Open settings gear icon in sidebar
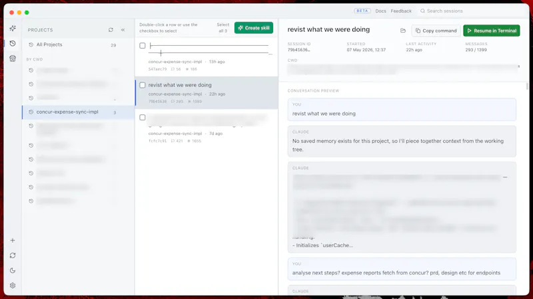Image resolution: width=533 pixels, height=299 pixels. (x=13, y=286)
